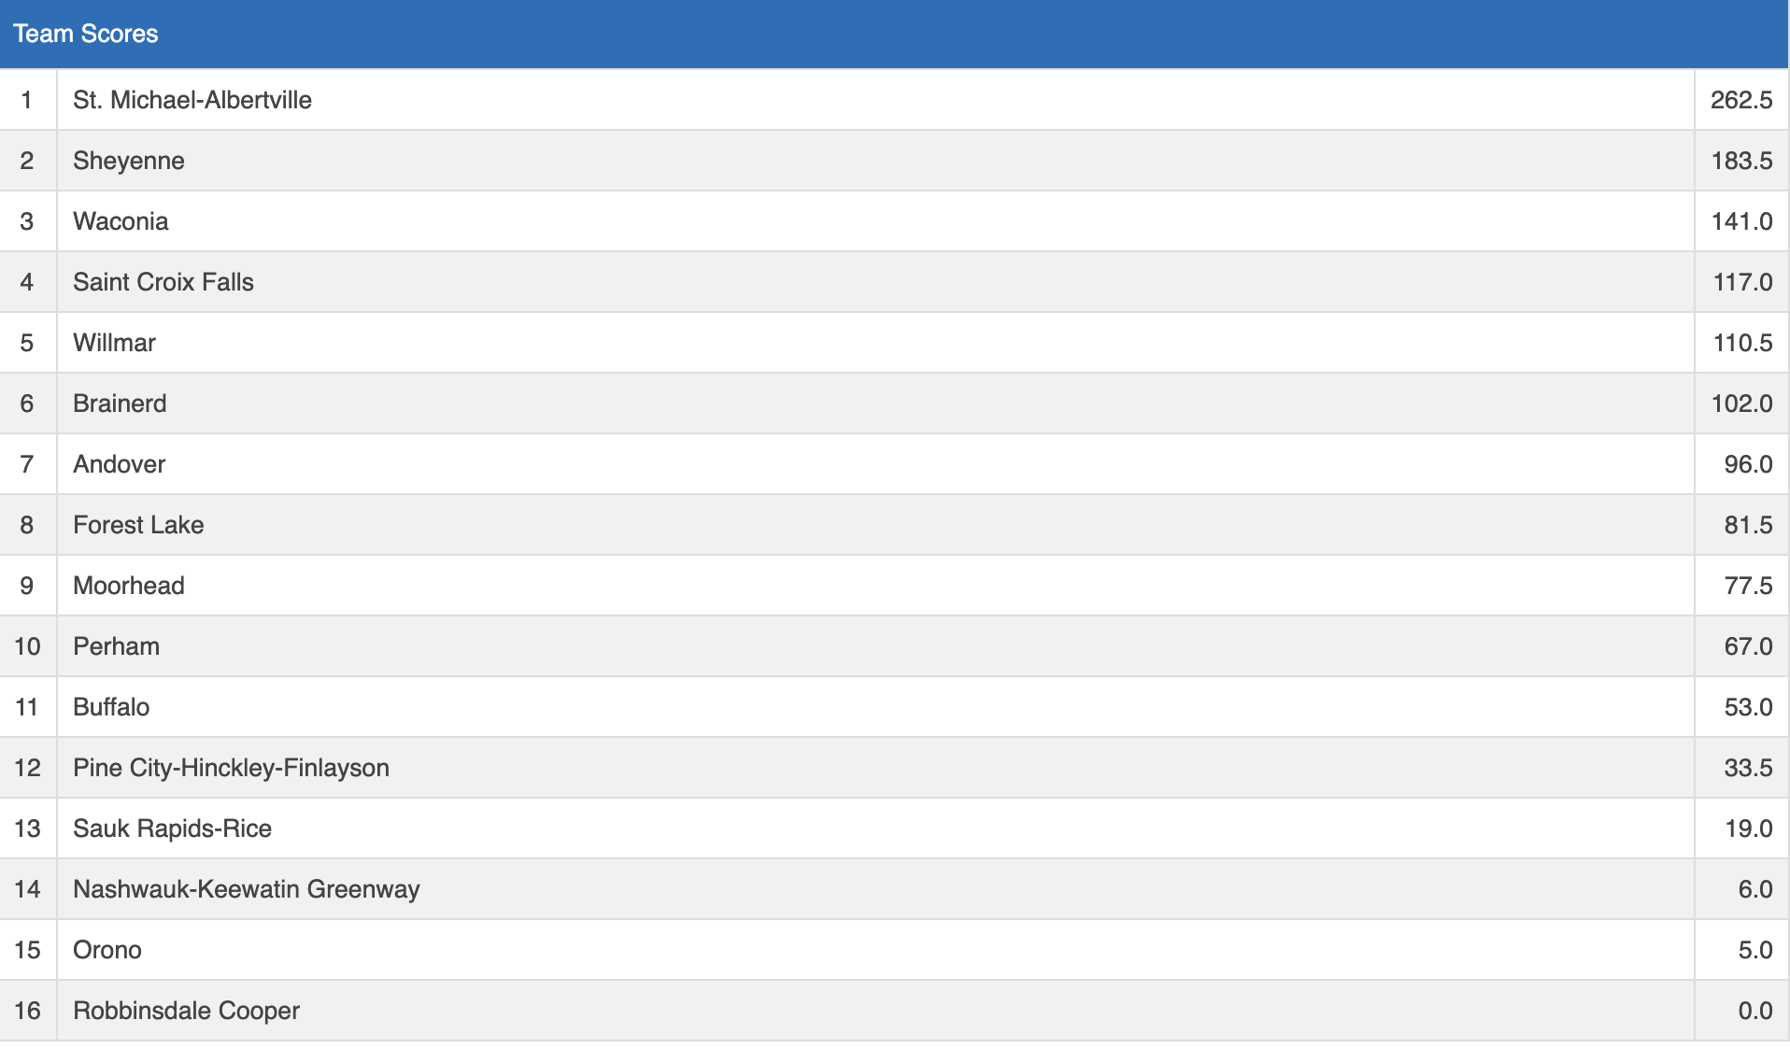
Task: Select the Buffalo team entry
Action: [111, 707]
